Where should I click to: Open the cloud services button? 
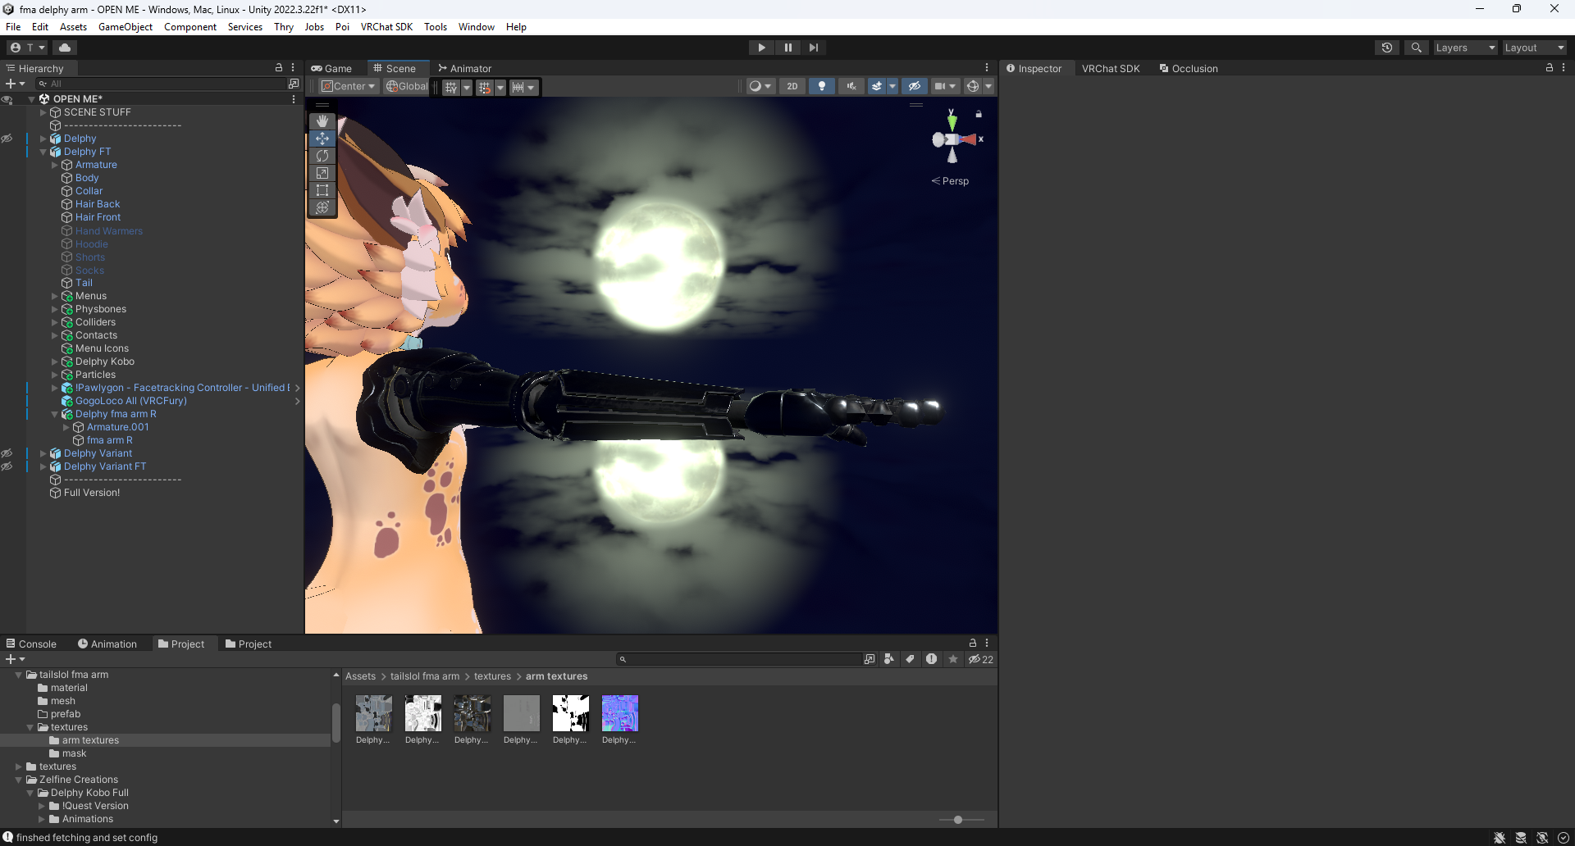[x=65, y=48]
